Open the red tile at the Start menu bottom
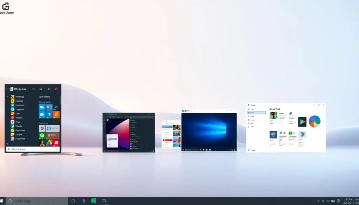 (56, 143)
